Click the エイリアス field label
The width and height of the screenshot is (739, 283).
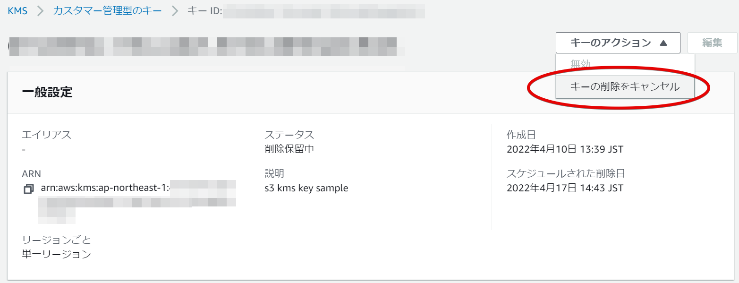(46, 135)
